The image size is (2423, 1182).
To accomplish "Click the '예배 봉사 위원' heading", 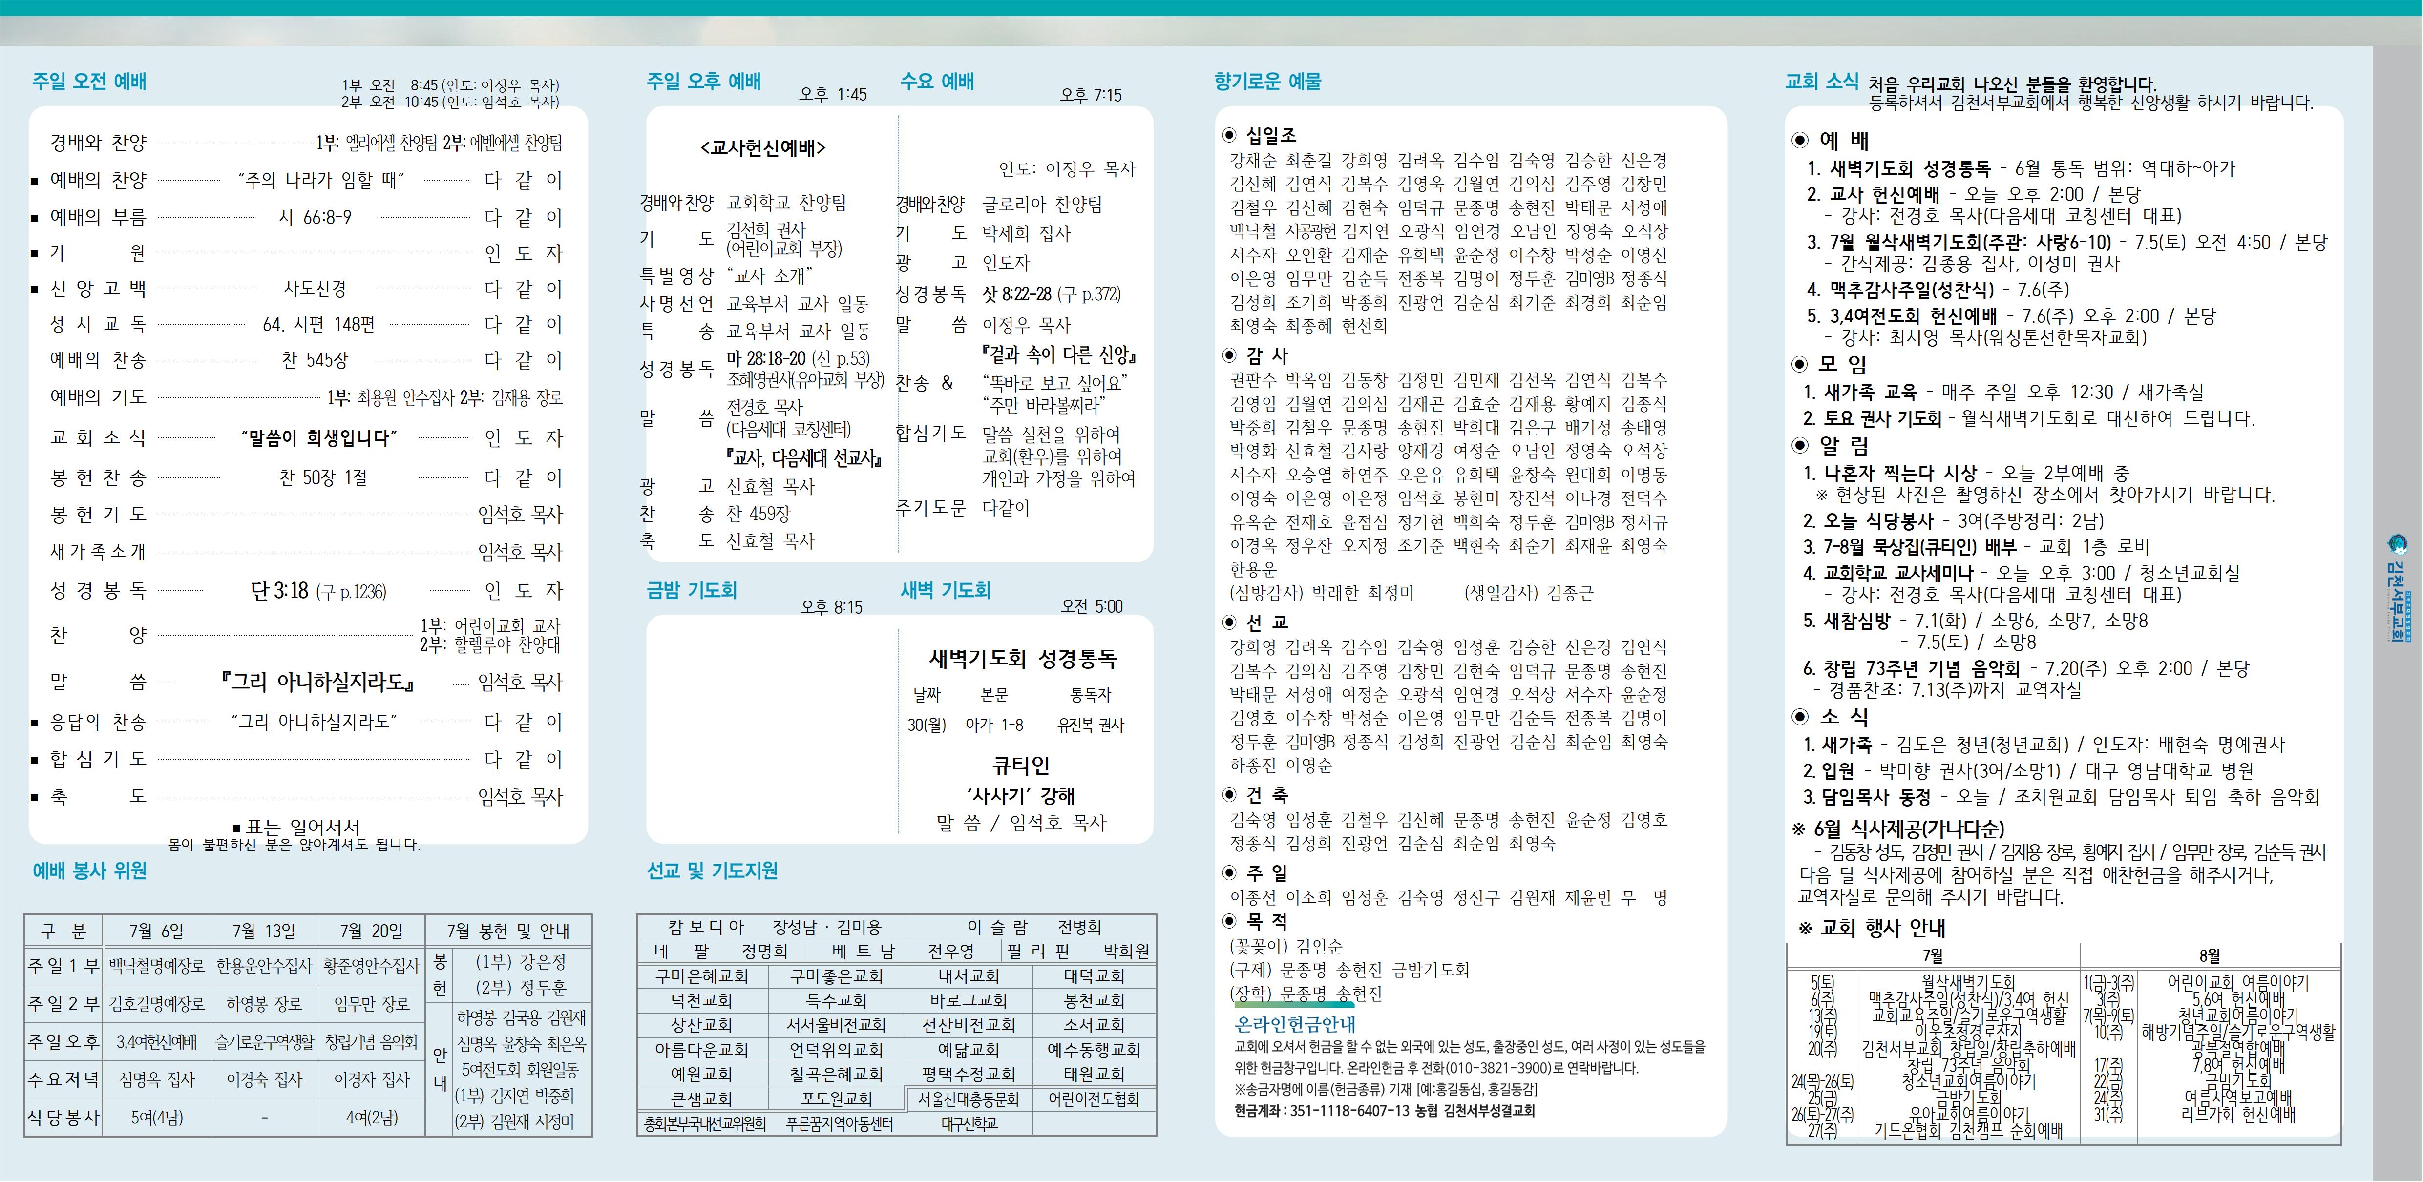I will (x=89, y=871).
